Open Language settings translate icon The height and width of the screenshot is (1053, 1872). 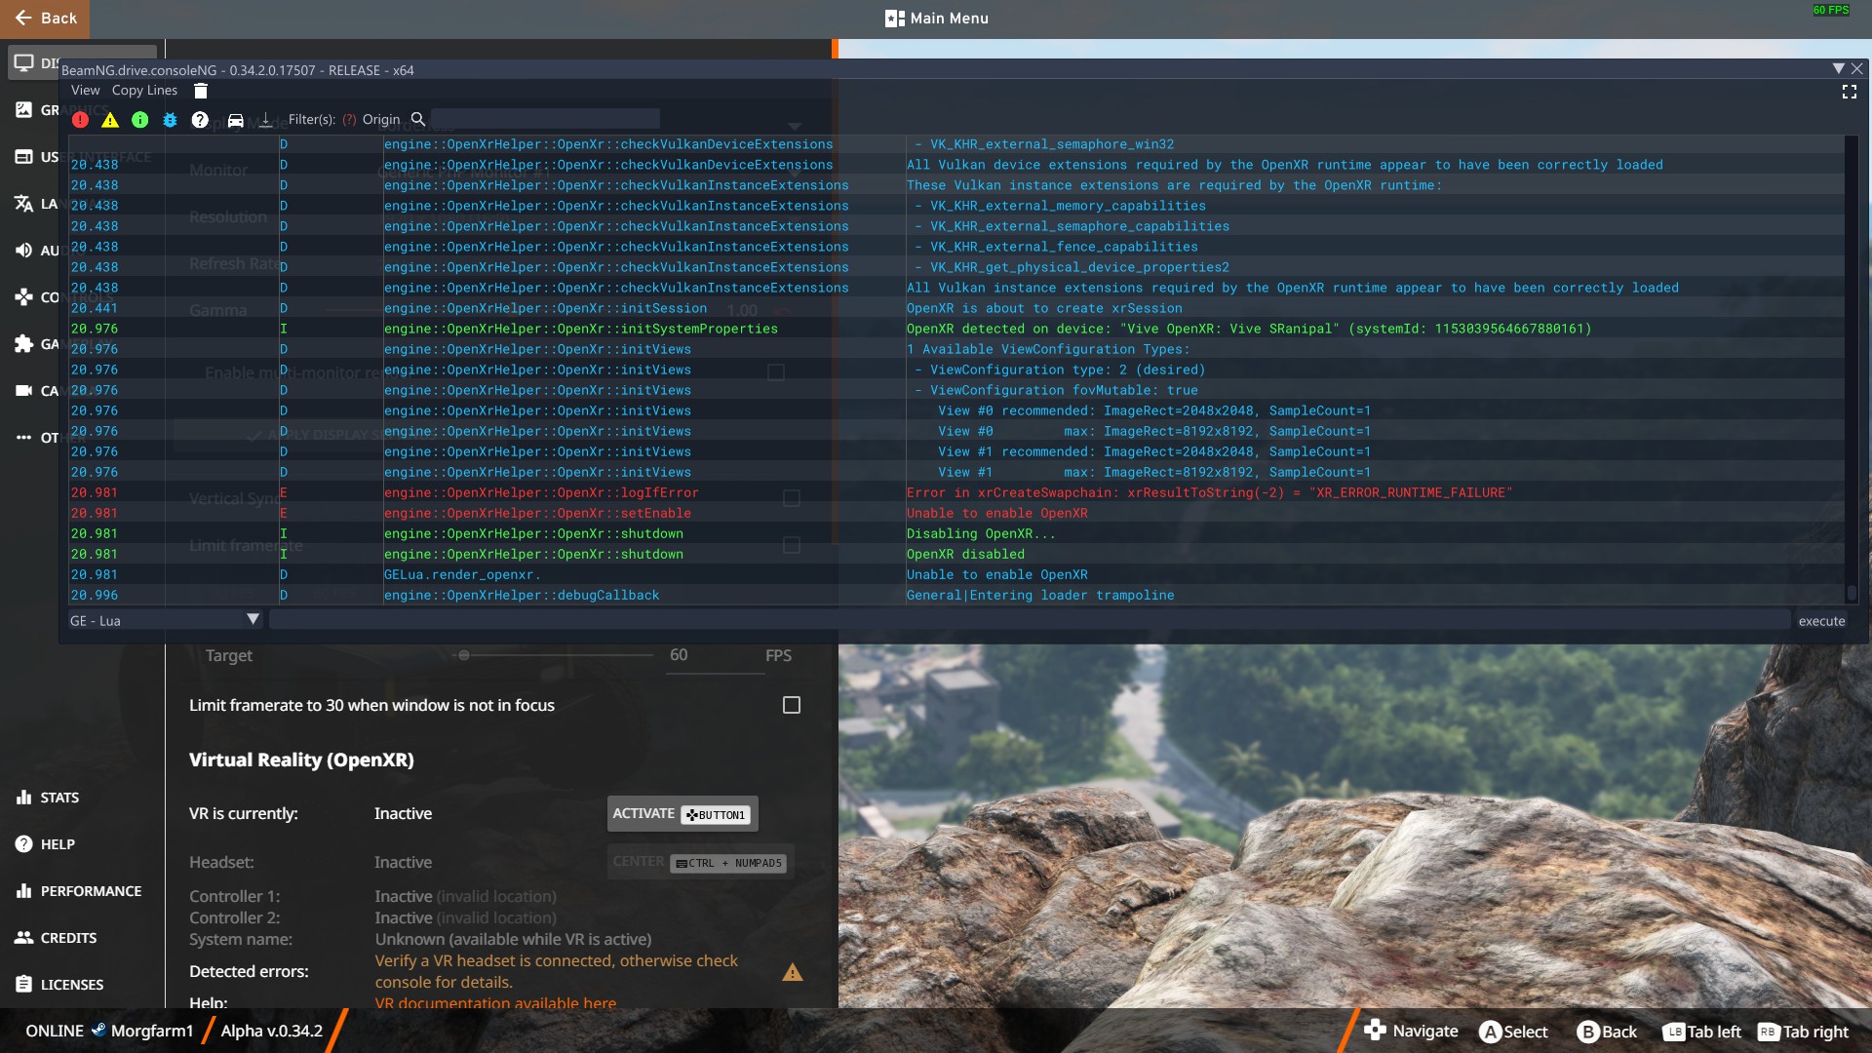tap(23, 204)
